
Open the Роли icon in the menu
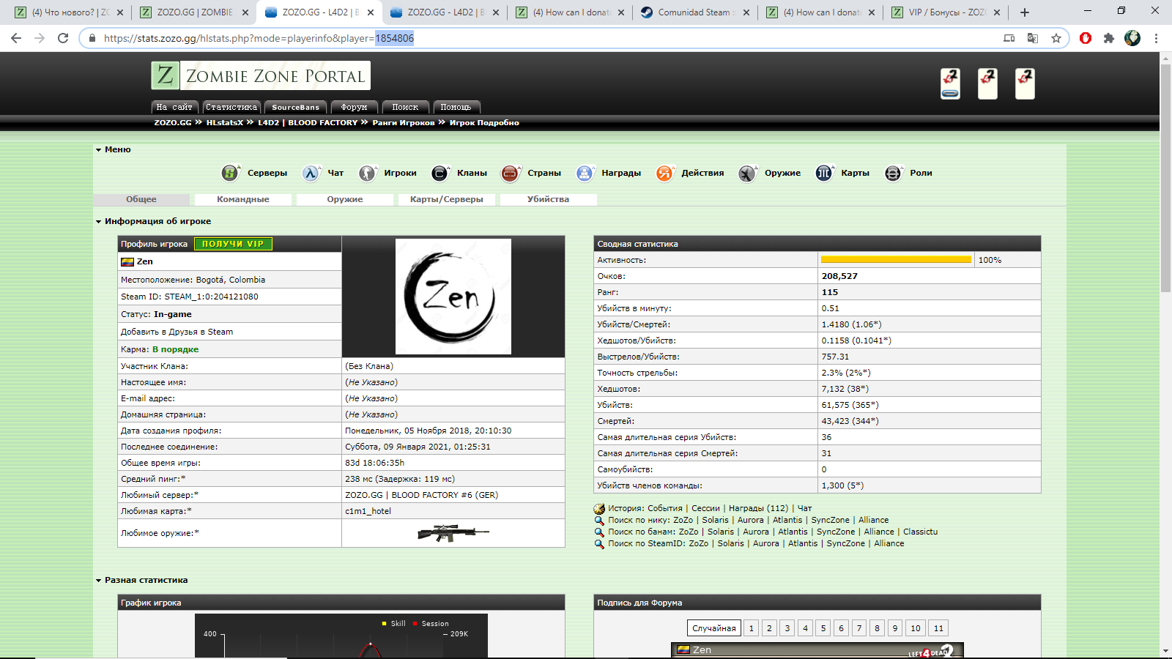tap(893, 173)
